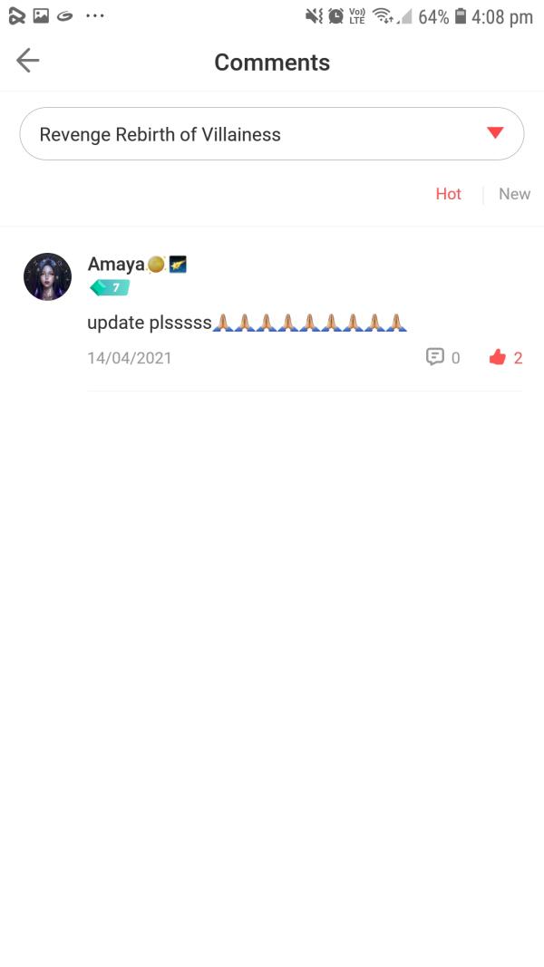Sort comments by New
The height and width of the screenshot is (967, 544).
click(514, 194)
